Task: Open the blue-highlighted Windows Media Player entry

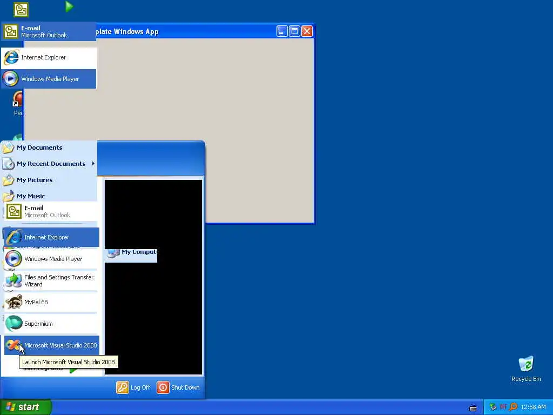Action: click(x=49, y=79)
